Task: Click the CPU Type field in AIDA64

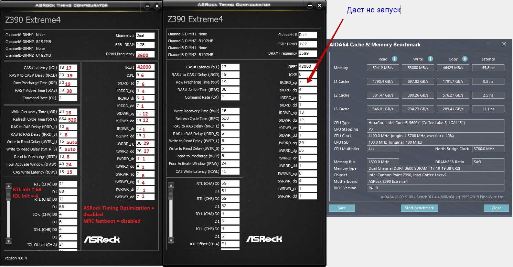Action: pos(436,123)
